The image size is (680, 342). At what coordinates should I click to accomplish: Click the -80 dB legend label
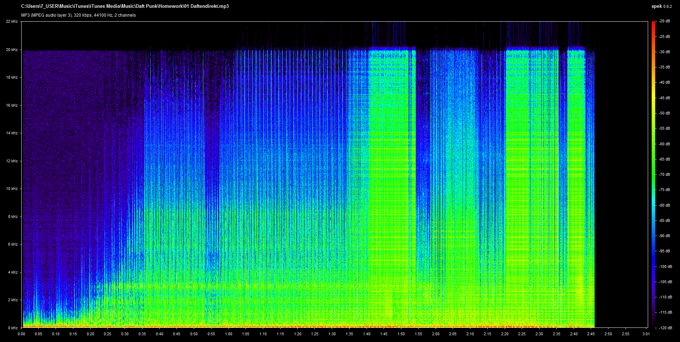(664, 205)
